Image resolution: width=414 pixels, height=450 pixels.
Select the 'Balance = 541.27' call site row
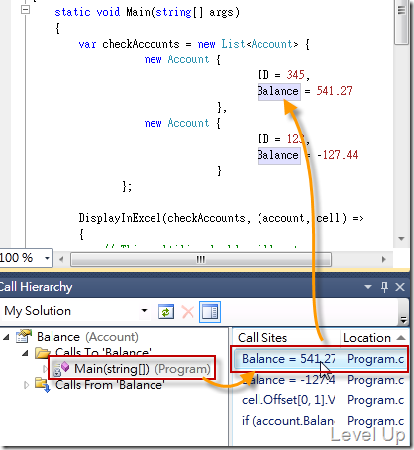320,359
